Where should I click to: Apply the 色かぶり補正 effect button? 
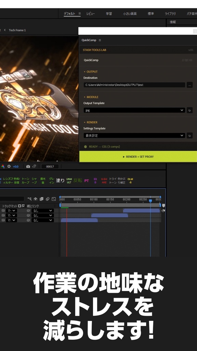click(x=122, y=181)
